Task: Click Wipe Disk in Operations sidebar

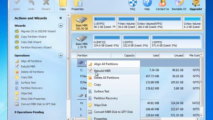Action: coord(24,93)
